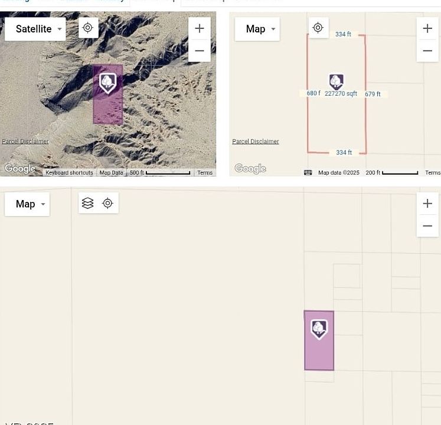Recenter the satellite map on the parcel

click(x=88, y=28)
